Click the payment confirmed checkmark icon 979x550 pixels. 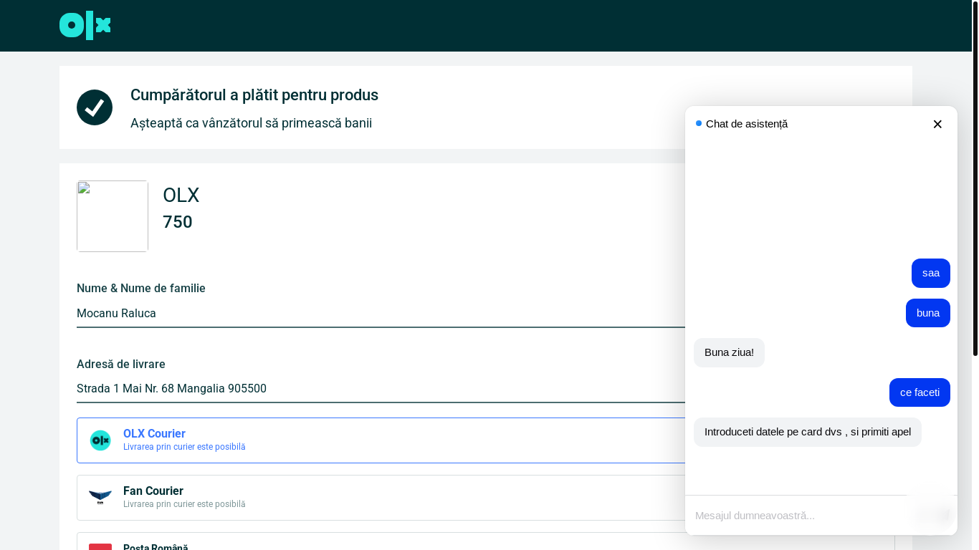(95, 107)
